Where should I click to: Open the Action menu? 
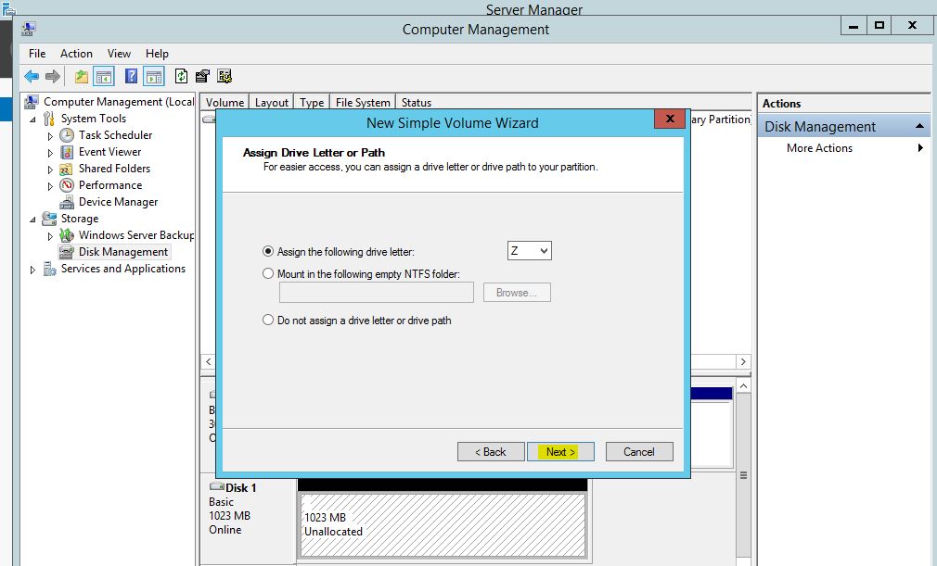coord(76,54)
